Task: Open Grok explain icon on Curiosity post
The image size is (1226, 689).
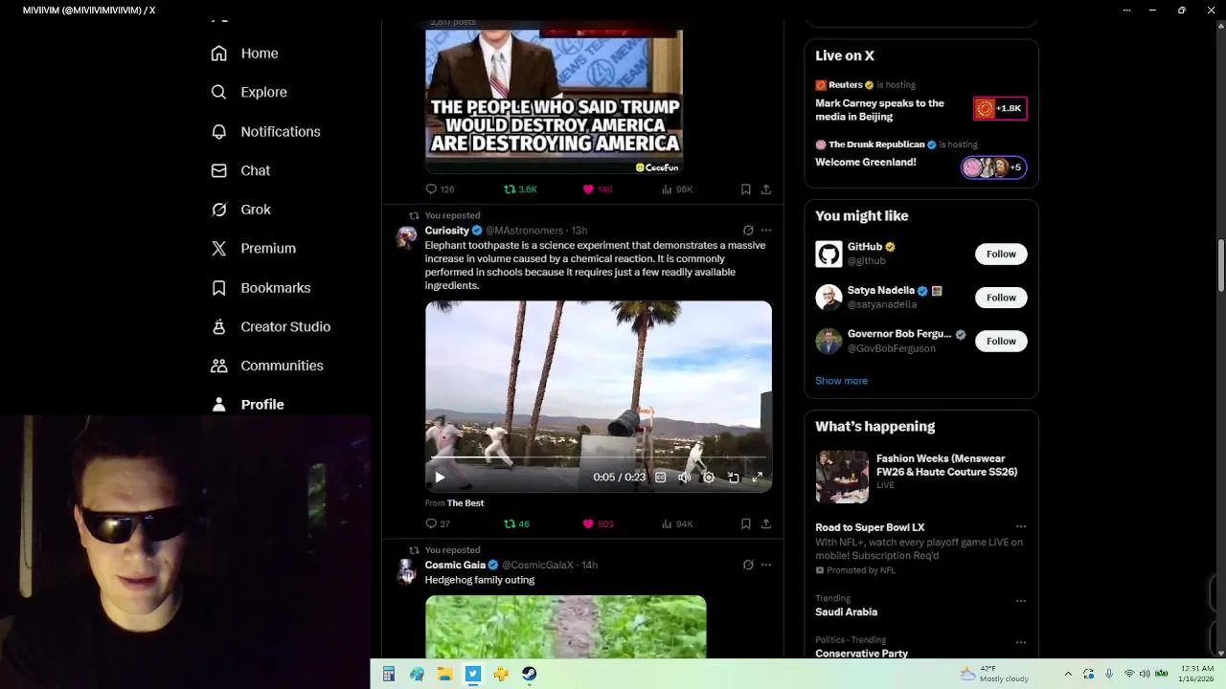Action: 748,231
